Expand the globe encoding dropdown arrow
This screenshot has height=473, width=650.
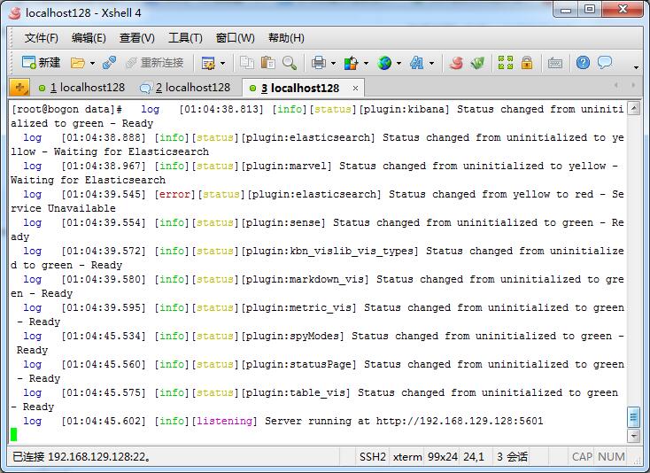point(399,64)
